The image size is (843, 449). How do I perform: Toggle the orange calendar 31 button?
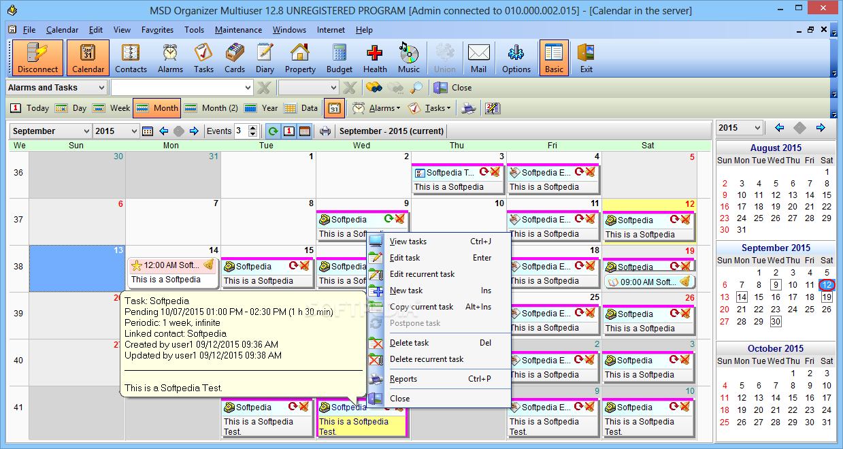pyautogui.click(x=334, y=107)
